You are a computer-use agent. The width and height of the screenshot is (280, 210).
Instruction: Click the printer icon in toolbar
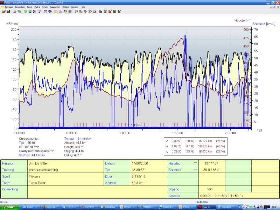(x=15, y=12)
